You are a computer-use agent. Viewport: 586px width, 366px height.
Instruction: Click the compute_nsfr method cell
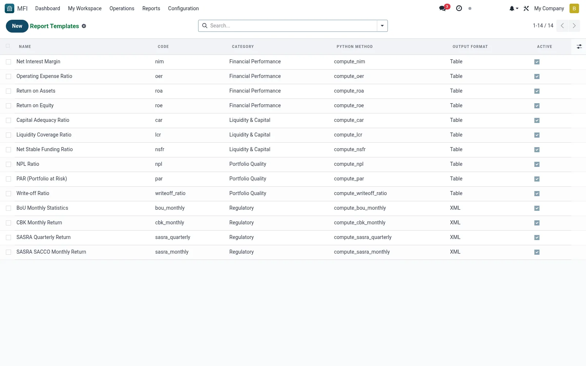tap(350, 149)
